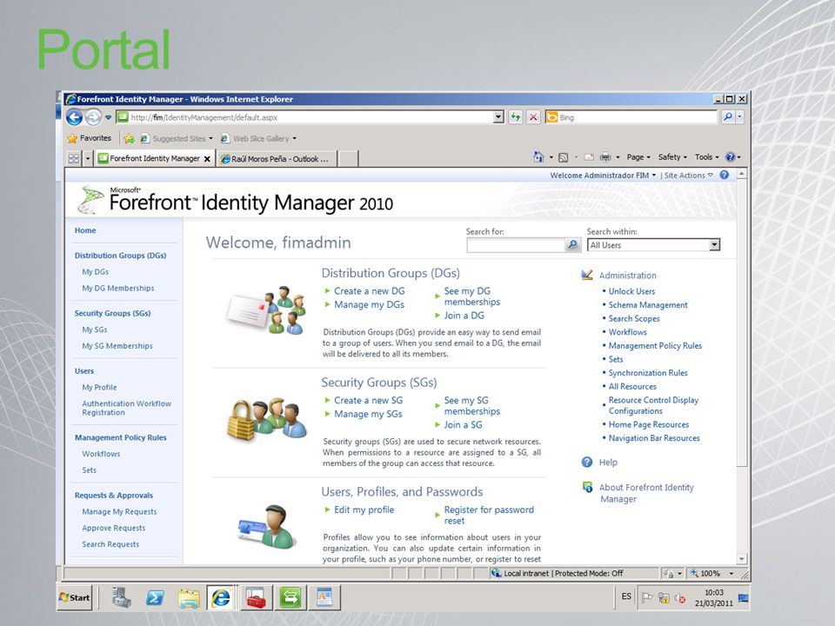Open the Favorites star button
The image size is (835, 626).
90,138
